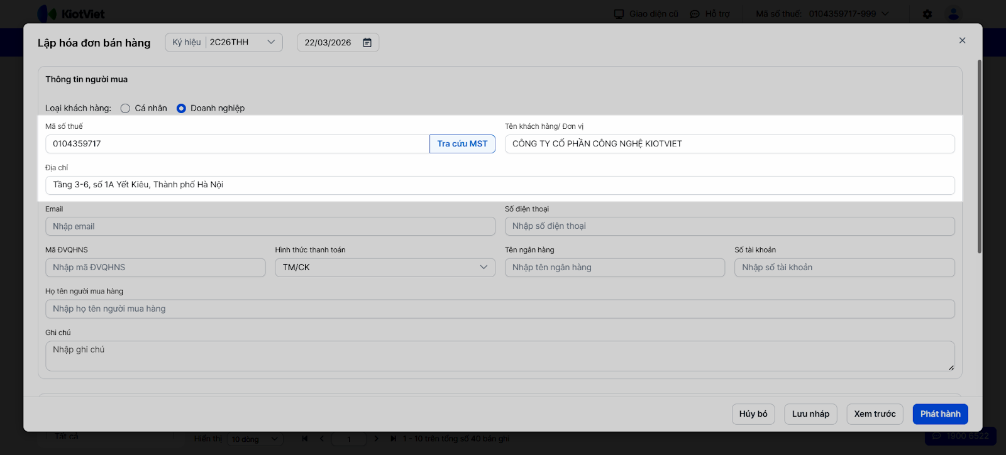The image size is (1006, 455).
Task: Click the Giao diện cũ monitor icon
Action: point(619,14)
